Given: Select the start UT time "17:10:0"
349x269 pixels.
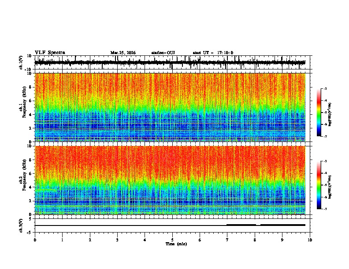Looking at the screenshot, I should click(225, 53).
